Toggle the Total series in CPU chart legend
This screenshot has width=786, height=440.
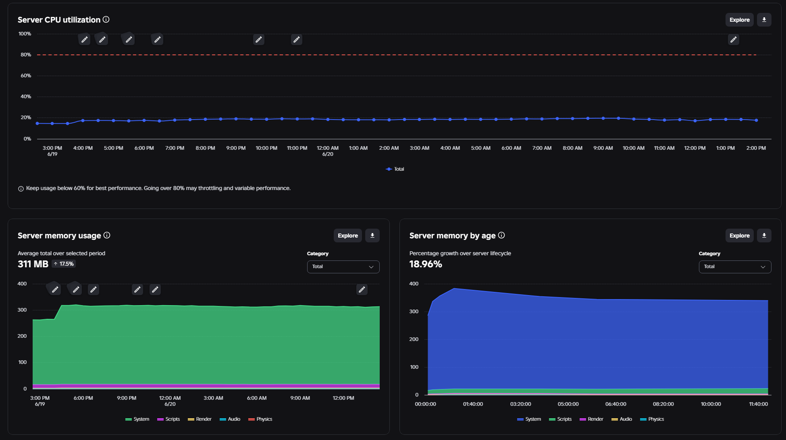395,169
